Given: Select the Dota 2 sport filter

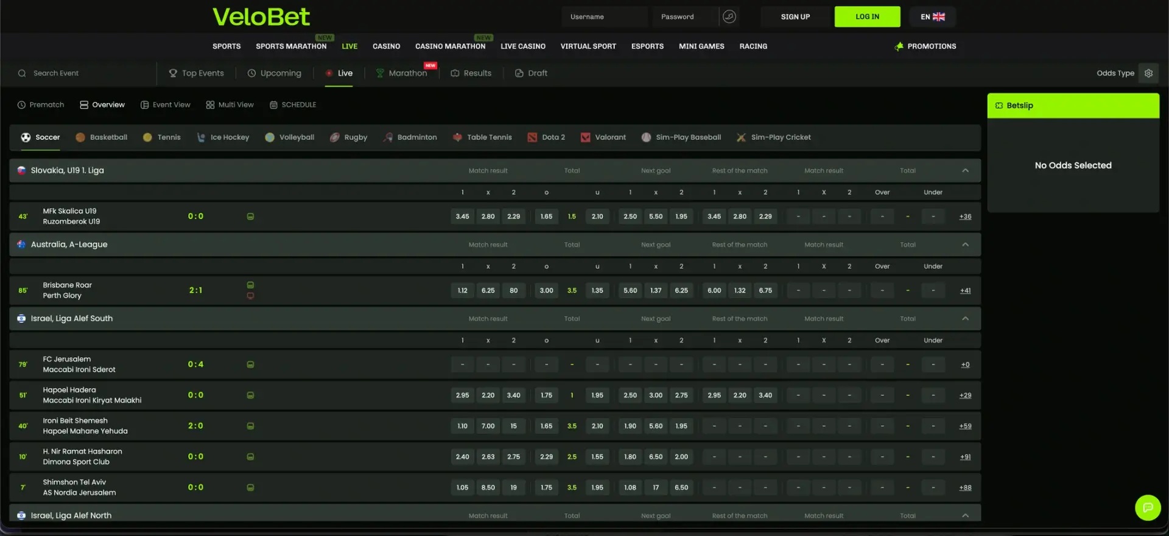Looking at the screenshot, I should point(546,137).
